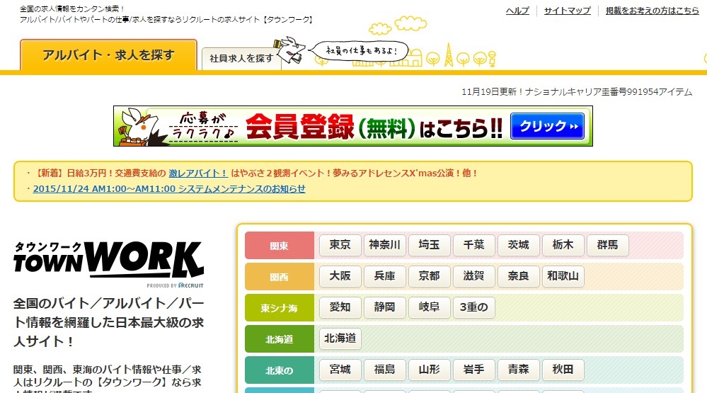Click the red 関東 region label

tap(280, 246)
